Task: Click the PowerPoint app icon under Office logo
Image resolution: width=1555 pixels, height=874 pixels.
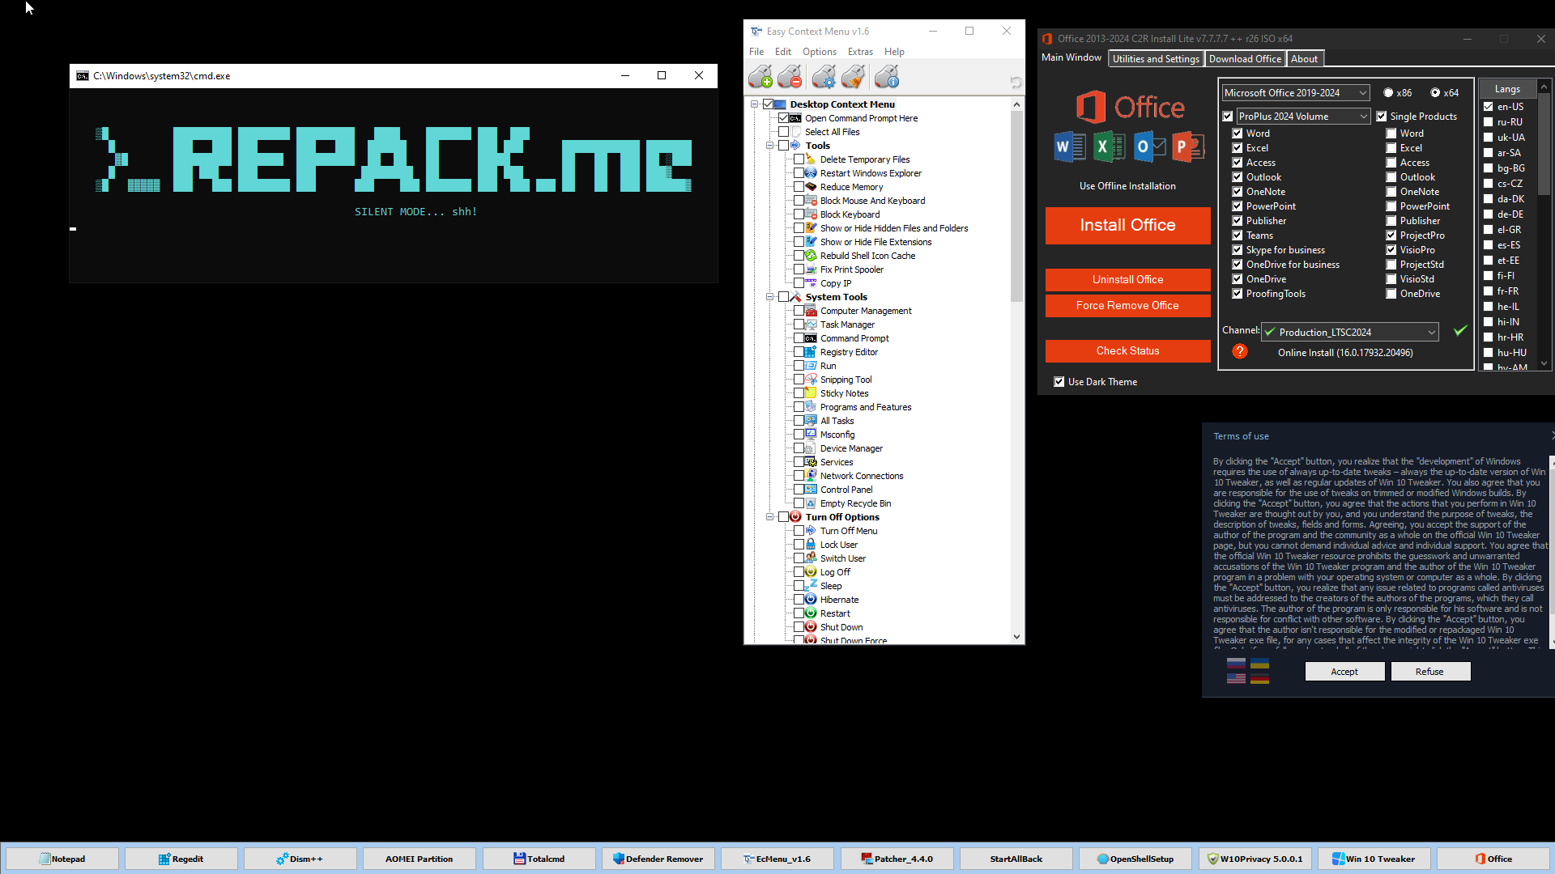Action: click(1188, 146)
